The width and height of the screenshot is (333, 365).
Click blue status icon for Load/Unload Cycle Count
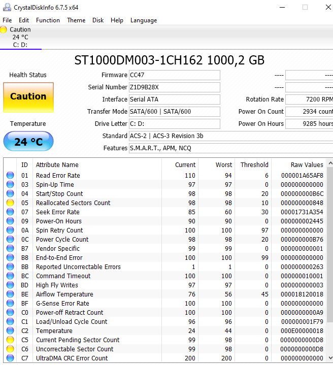tap(10, 321)
